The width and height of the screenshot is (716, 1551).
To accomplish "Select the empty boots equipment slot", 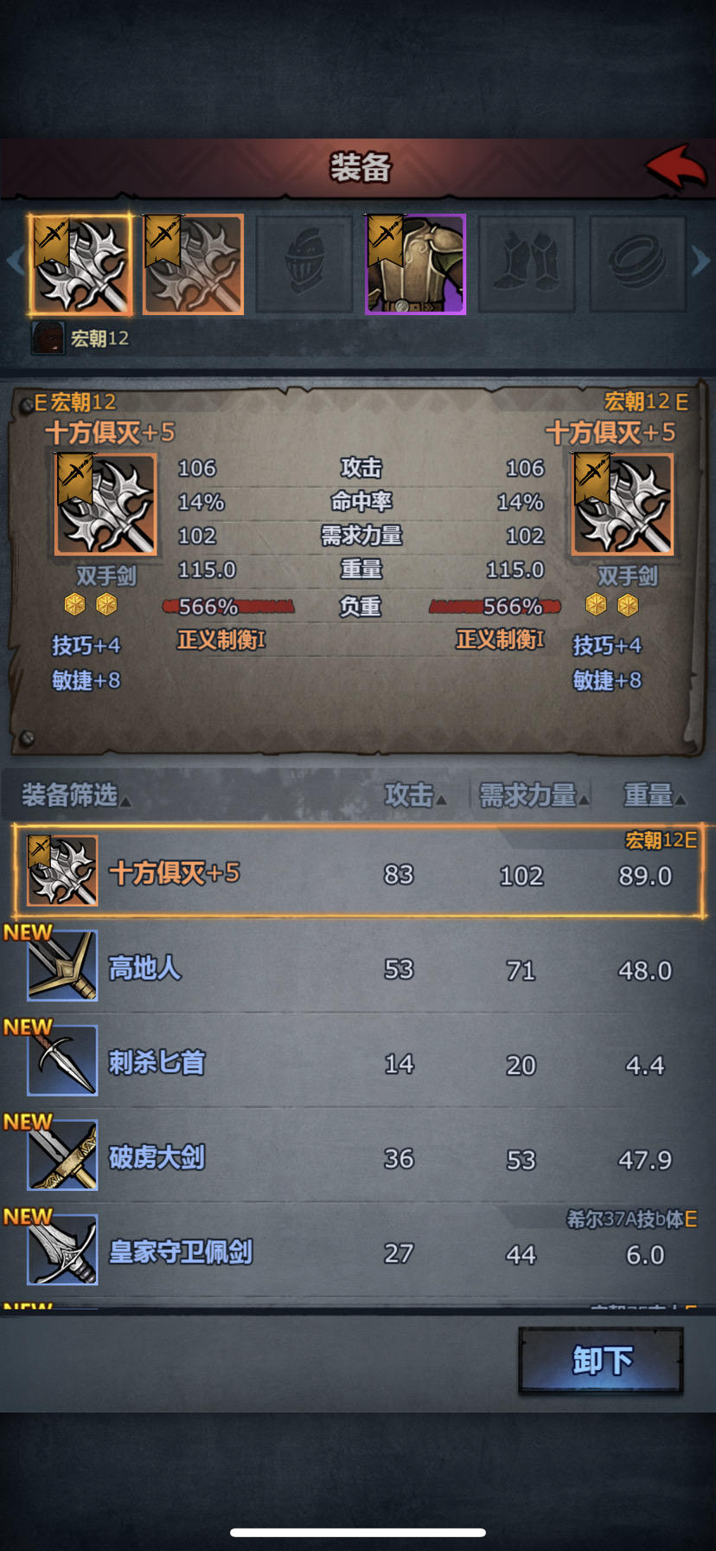I will tap(527, 264).
